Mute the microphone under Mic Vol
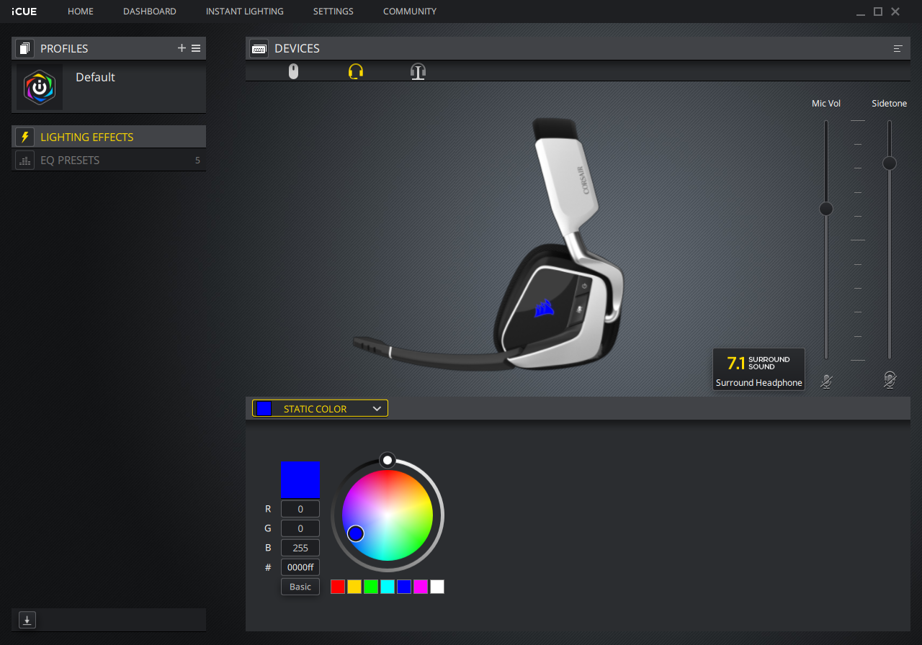The width and height of the screenshot is (922, 645). [x=826, y=381]
